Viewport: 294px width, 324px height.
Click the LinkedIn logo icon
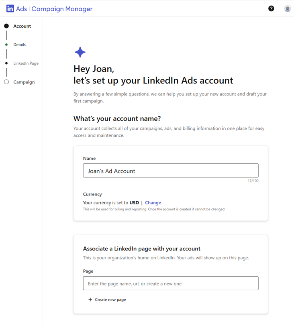click(x=10, y=8)
